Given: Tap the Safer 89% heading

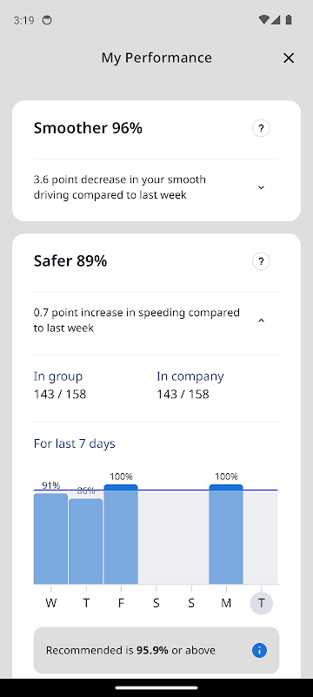Looking at the screenshot, I should click(70, 261).
